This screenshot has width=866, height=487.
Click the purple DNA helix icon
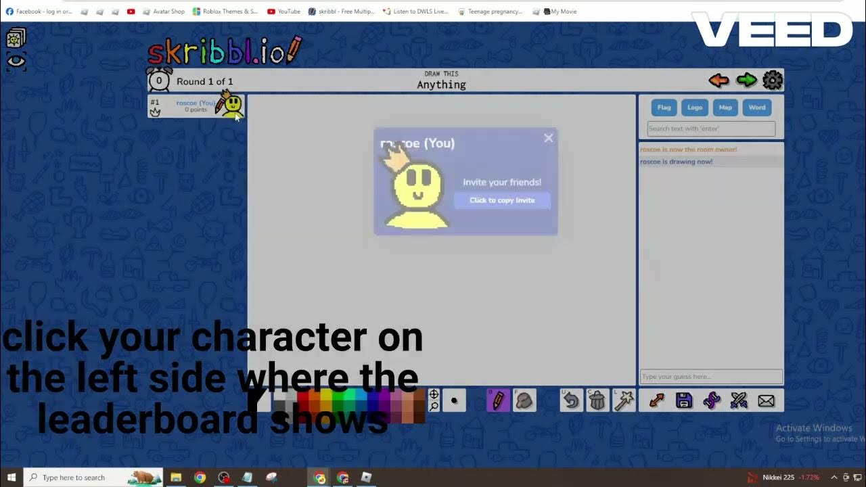point(712,400)
